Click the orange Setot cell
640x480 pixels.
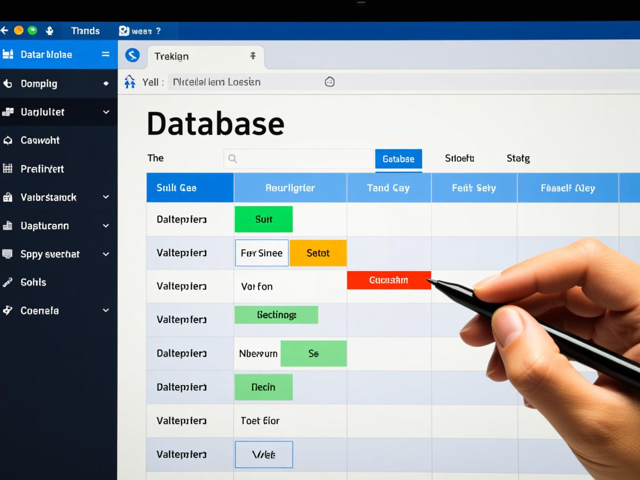point(318,253)
